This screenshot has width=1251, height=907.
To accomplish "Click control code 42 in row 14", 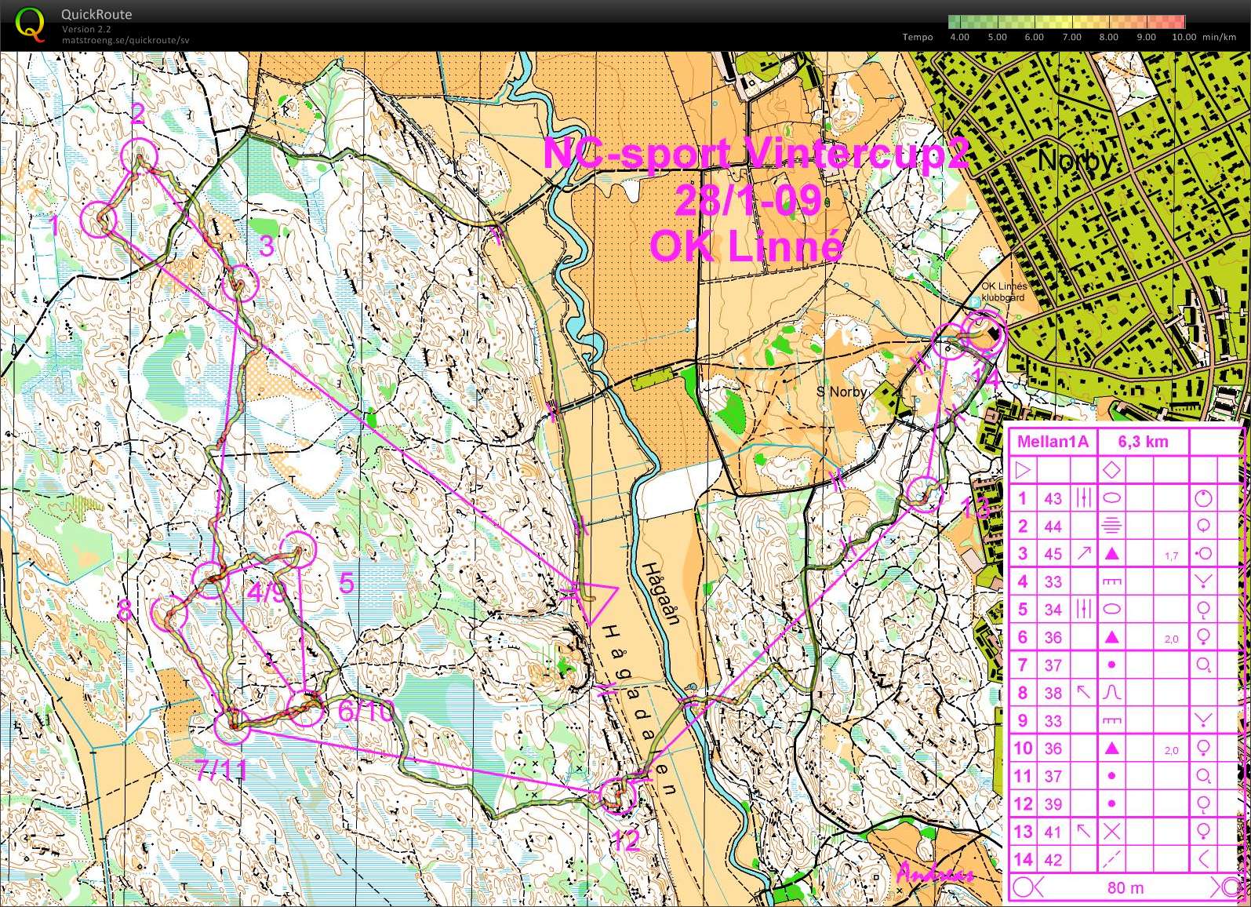I will (1053, 860).
